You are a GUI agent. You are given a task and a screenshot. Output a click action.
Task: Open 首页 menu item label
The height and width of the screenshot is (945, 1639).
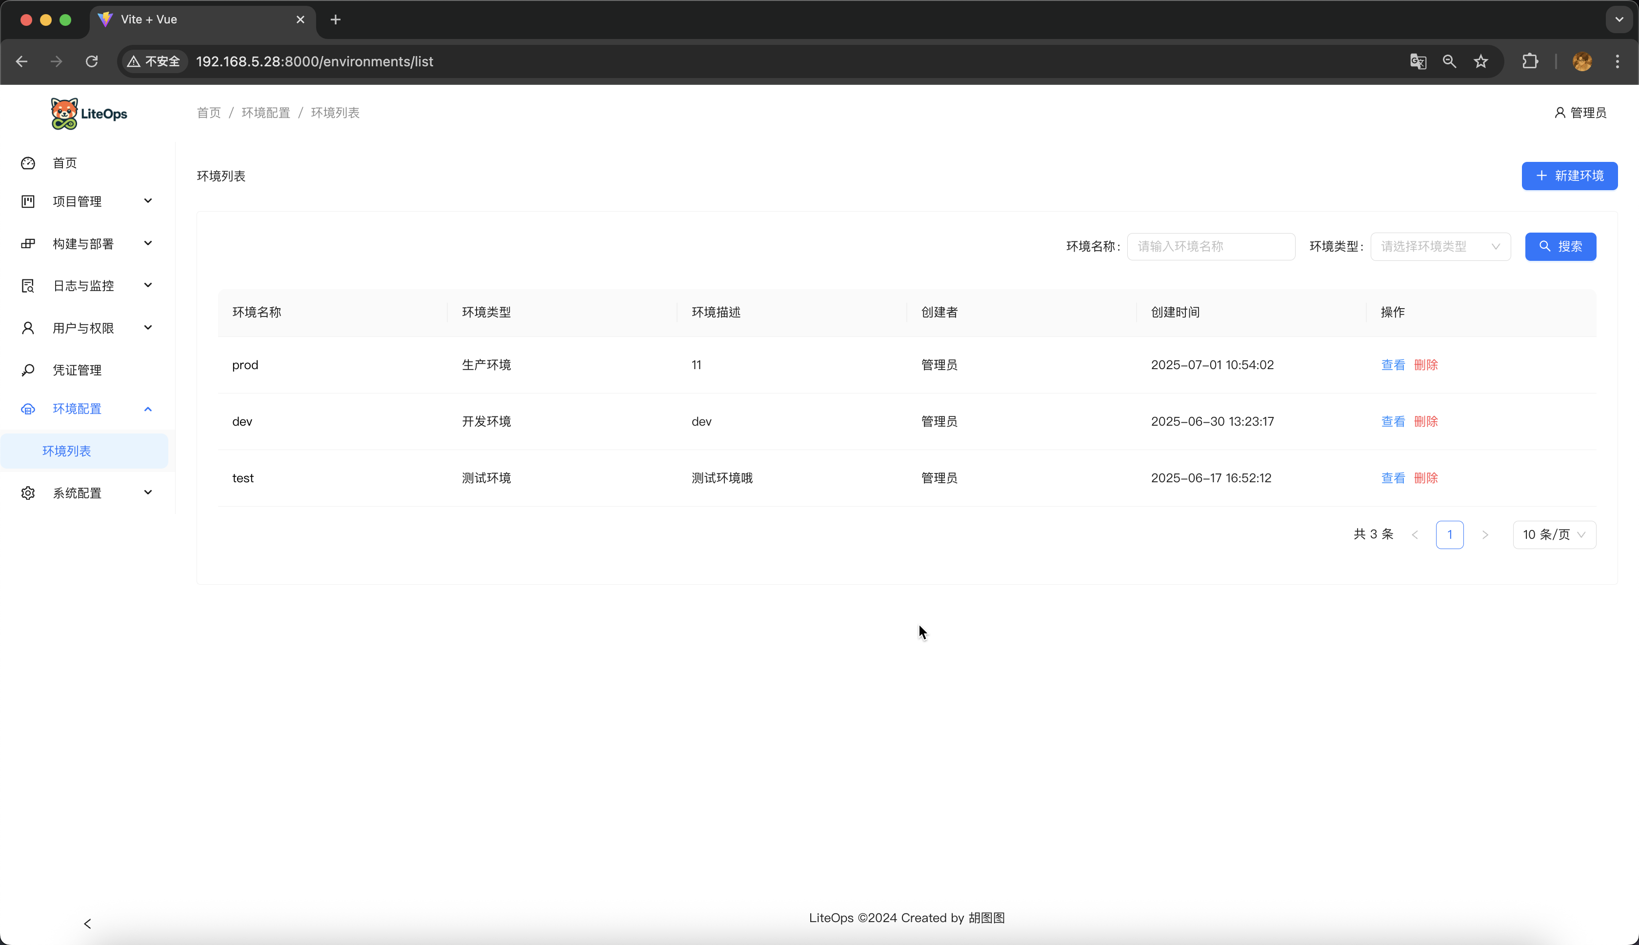pyautogui.click(x=65, y=163)
